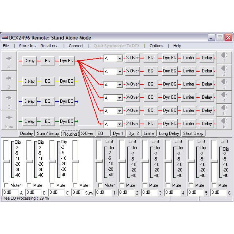
Task: Click the Free EQ Processing status text
Action: coord(25,198)
